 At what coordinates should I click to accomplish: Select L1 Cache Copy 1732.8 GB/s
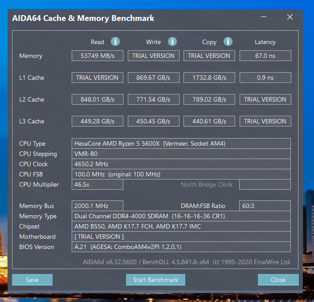[209, 78]
